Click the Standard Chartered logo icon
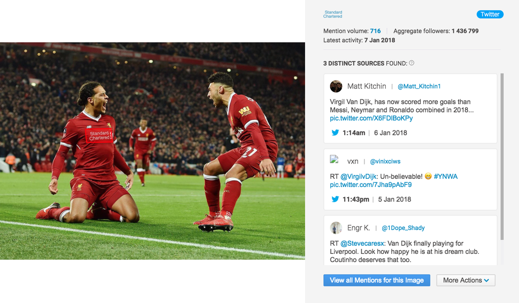This screenshot has height=303, width=519. pyautogui.click(x=332, y=14)
